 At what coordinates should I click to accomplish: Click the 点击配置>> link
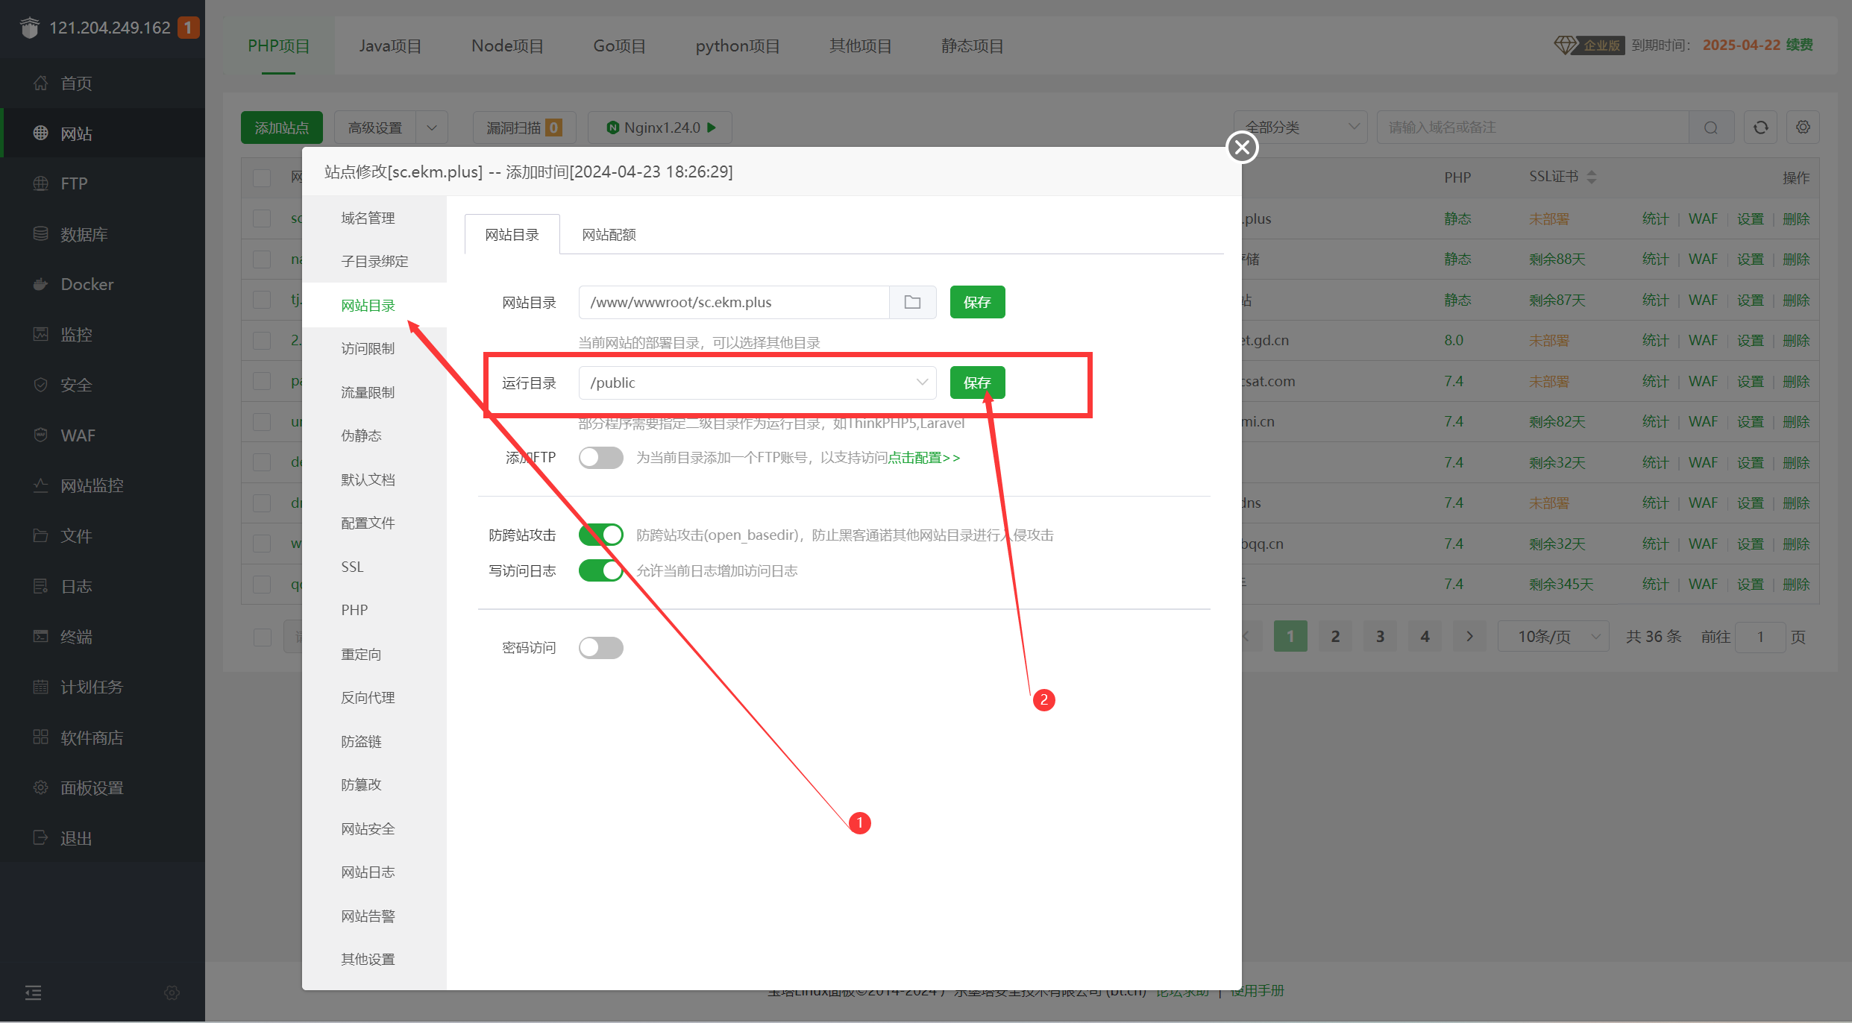click(923, 457)
